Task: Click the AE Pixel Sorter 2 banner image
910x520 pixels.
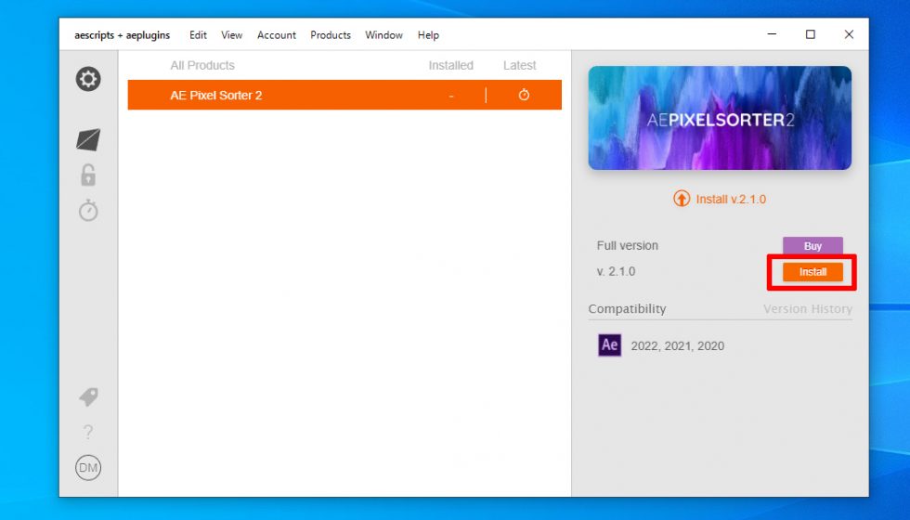Action: coord(720,118)
